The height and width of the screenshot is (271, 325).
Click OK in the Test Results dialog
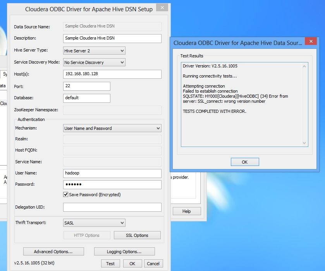pyautogui.click(x=245, y=162)
